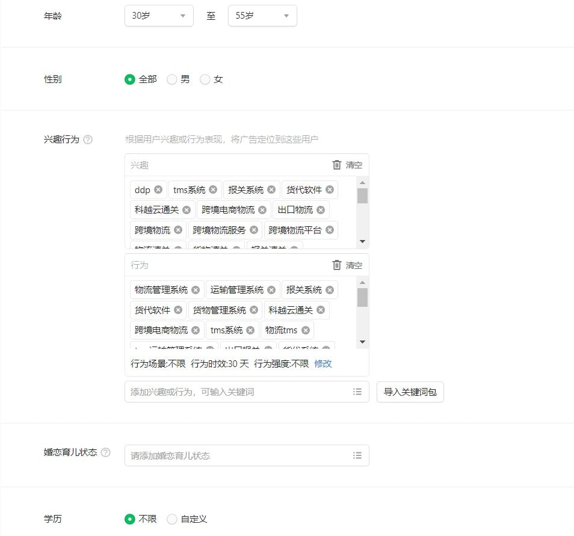Click 修改 link for behavior settings

(x=323, y=364)
